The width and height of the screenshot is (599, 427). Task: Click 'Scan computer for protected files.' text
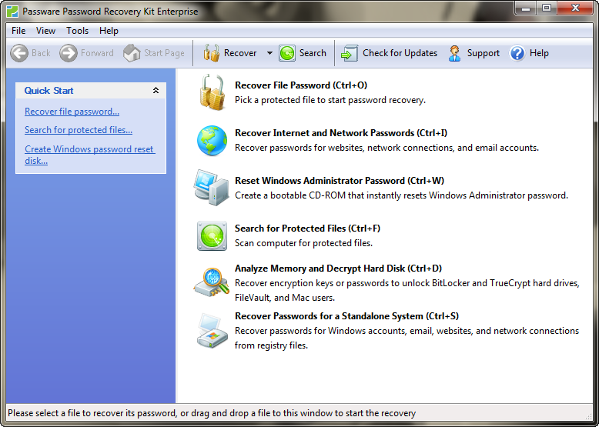[303, 243]
